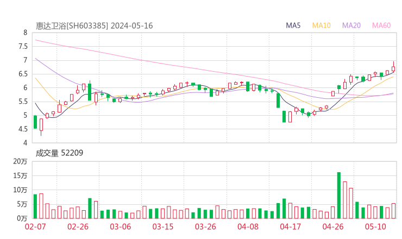Click the 成交量 52209 volume label
The width and height of the screenshot is (402, 239).
59,153
